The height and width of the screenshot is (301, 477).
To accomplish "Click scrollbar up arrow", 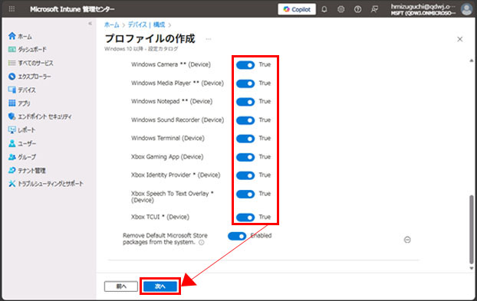I will click(x=471, y=61).
